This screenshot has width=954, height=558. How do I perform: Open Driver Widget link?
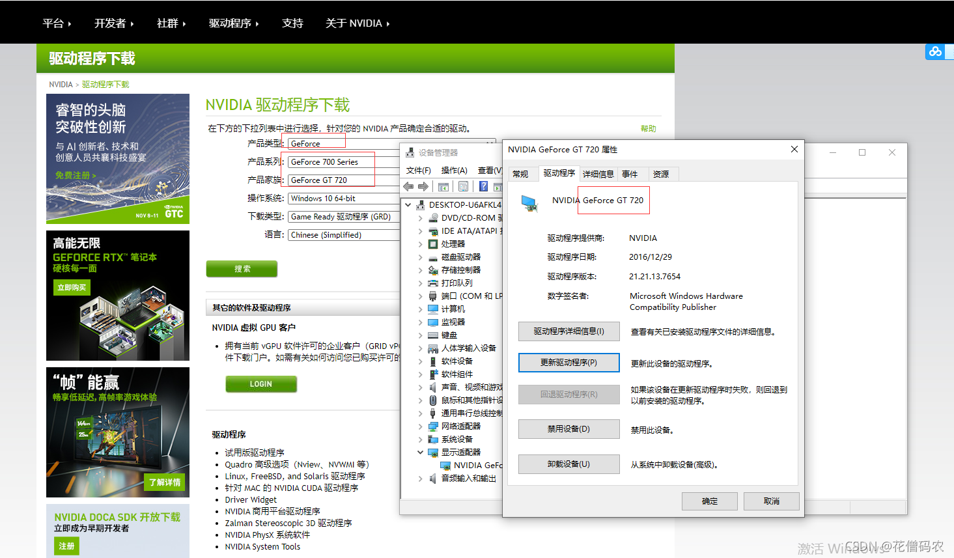click(251, 500)
